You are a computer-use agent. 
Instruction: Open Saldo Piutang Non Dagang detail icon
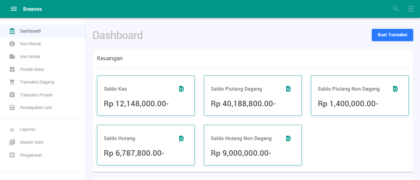(395, 89)
